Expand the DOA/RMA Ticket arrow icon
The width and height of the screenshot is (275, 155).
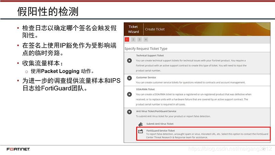click(x=130, y=94)
